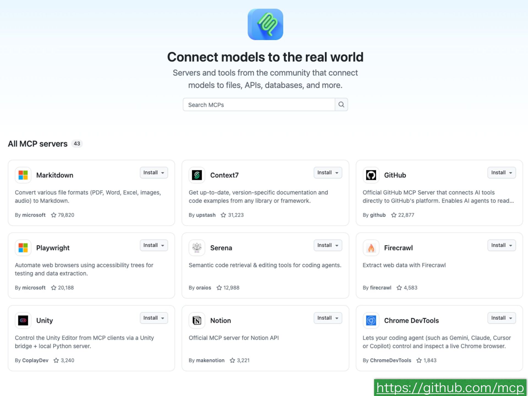528x396 pixels.
Task: Click the Firecrawl flame logo icon
Action: (x=371, y=248)
